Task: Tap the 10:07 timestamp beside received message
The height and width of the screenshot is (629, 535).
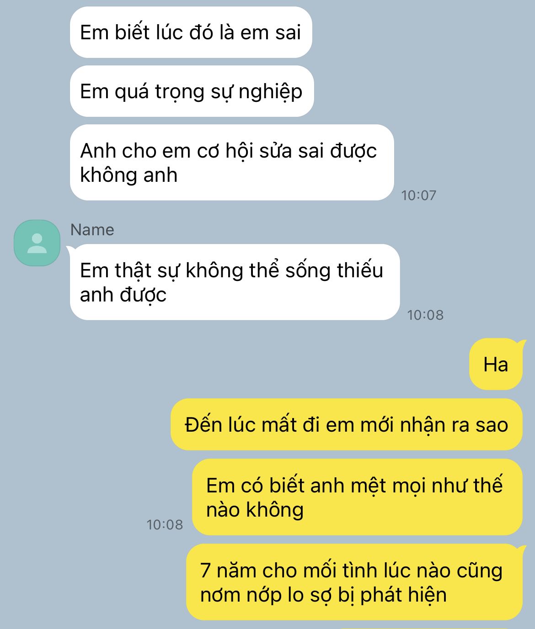Action: coord(418,195)
